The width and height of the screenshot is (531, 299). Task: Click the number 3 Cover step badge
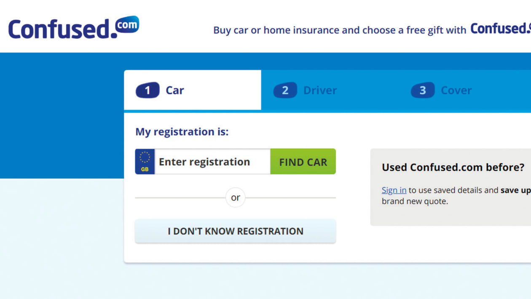coord(423,90)
